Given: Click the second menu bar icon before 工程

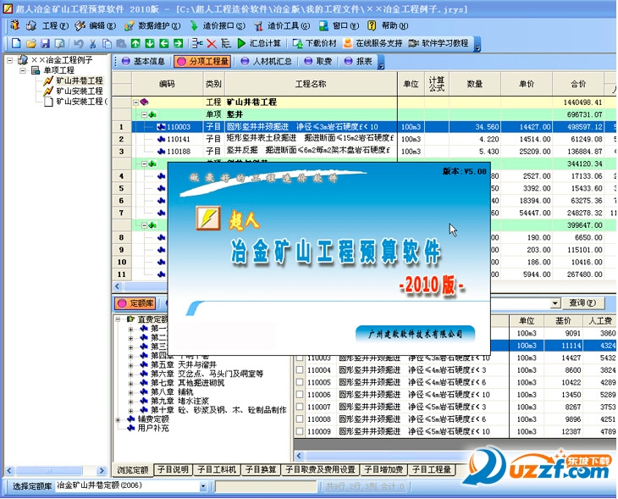Looking at the screenshot, I should [x=31, y=25].
